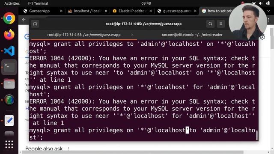274x154 pixels.
Task: Switch to localhost phpMyAdmin tab
Action: [87, 11]
